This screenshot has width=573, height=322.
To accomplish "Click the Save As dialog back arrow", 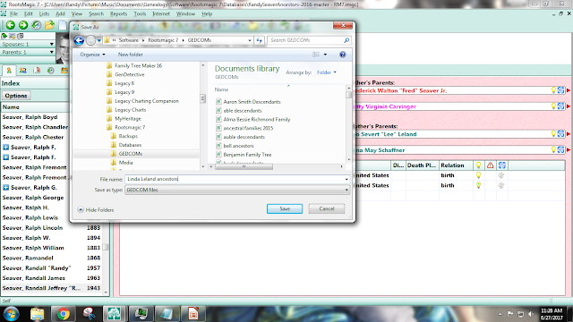I will pyautogui.click(x=79, y=40).
